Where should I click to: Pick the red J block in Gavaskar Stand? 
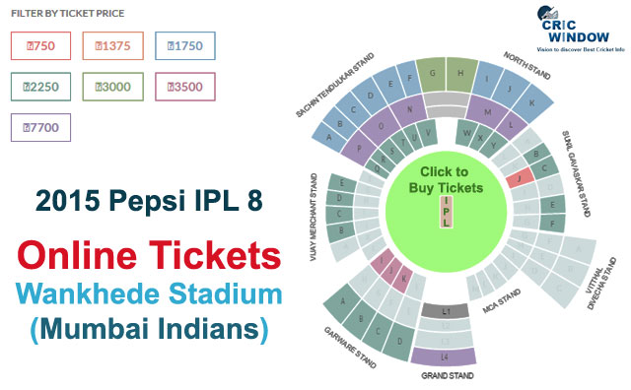[520, 178]
